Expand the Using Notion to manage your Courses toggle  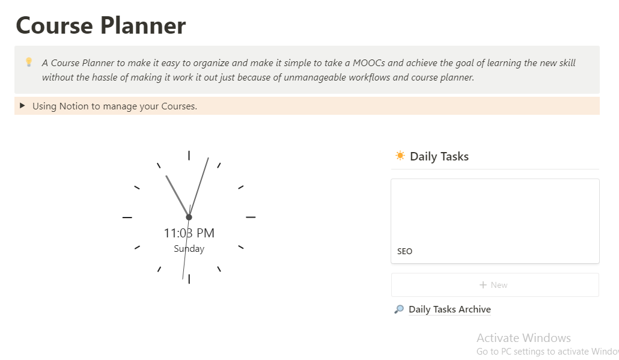click(x=22, y=106)
